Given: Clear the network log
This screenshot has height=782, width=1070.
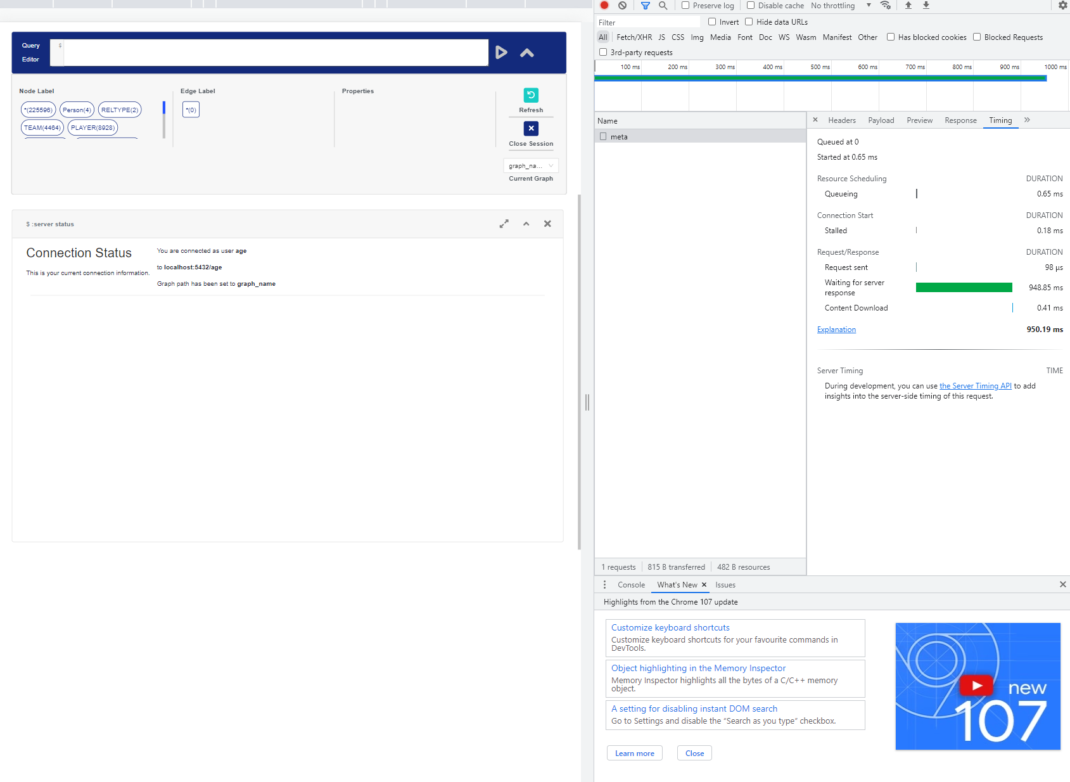Looking at the screenshot, I should tap(623, 5).
